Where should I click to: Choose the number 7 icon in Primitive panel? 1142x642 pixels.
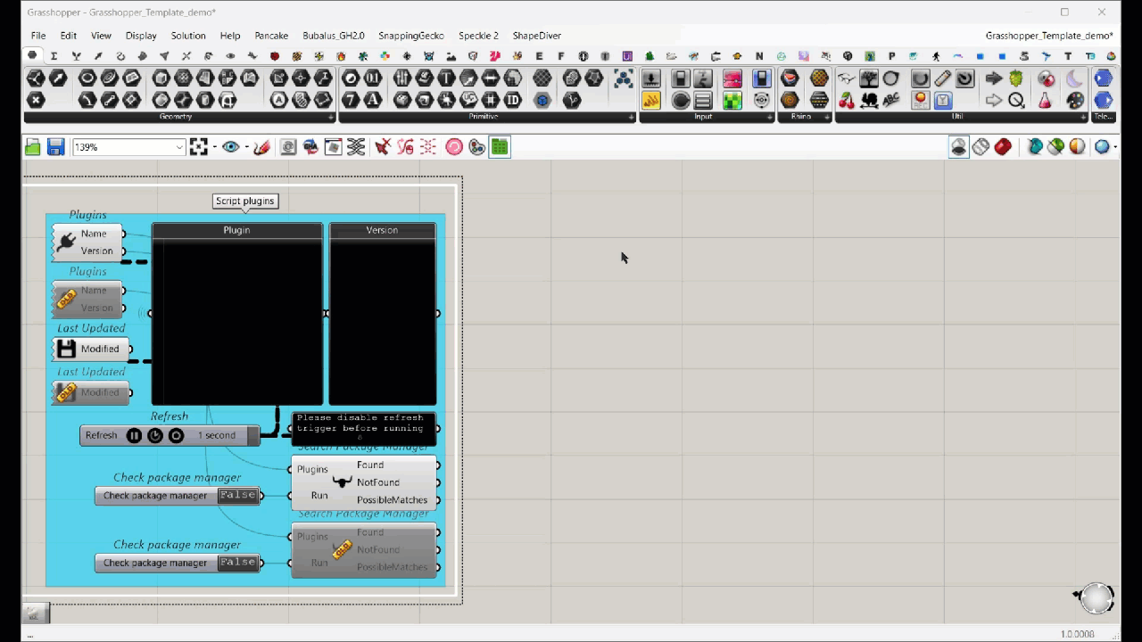(x=351, y=100)
